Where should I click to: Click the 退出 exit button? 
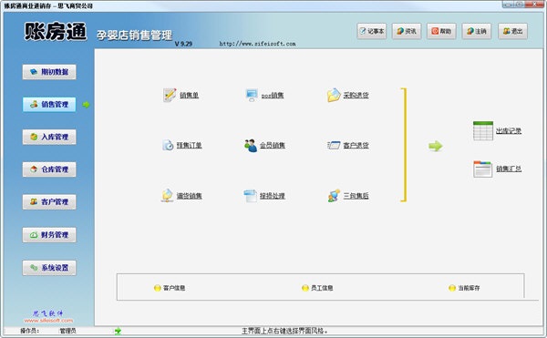tap(512, 31)
